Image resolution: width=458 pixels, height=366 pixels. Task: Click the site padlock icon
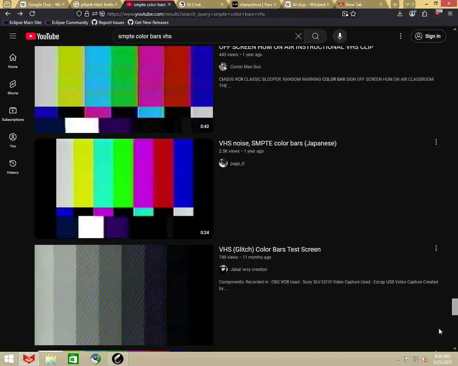pos(87,14)
